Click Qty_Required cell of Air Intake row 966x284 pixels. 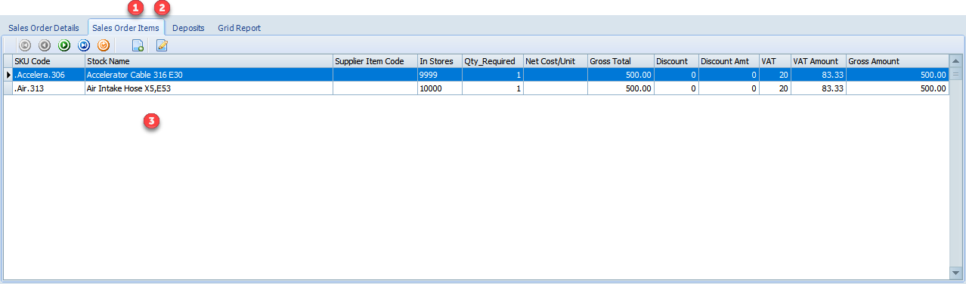pos(493,88)
